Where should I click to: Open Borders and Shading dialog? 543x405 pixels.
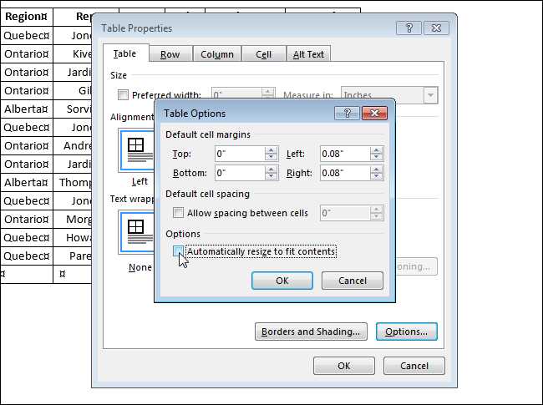(x=311, y=332)
